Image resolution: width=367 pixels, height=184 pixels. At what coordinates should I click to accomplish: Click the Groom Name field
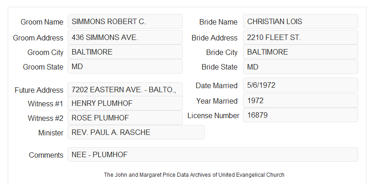pos(125,21)
